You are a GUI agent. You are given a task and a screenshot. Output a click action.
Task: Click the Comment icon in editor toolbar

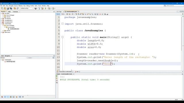click(105, 14)
